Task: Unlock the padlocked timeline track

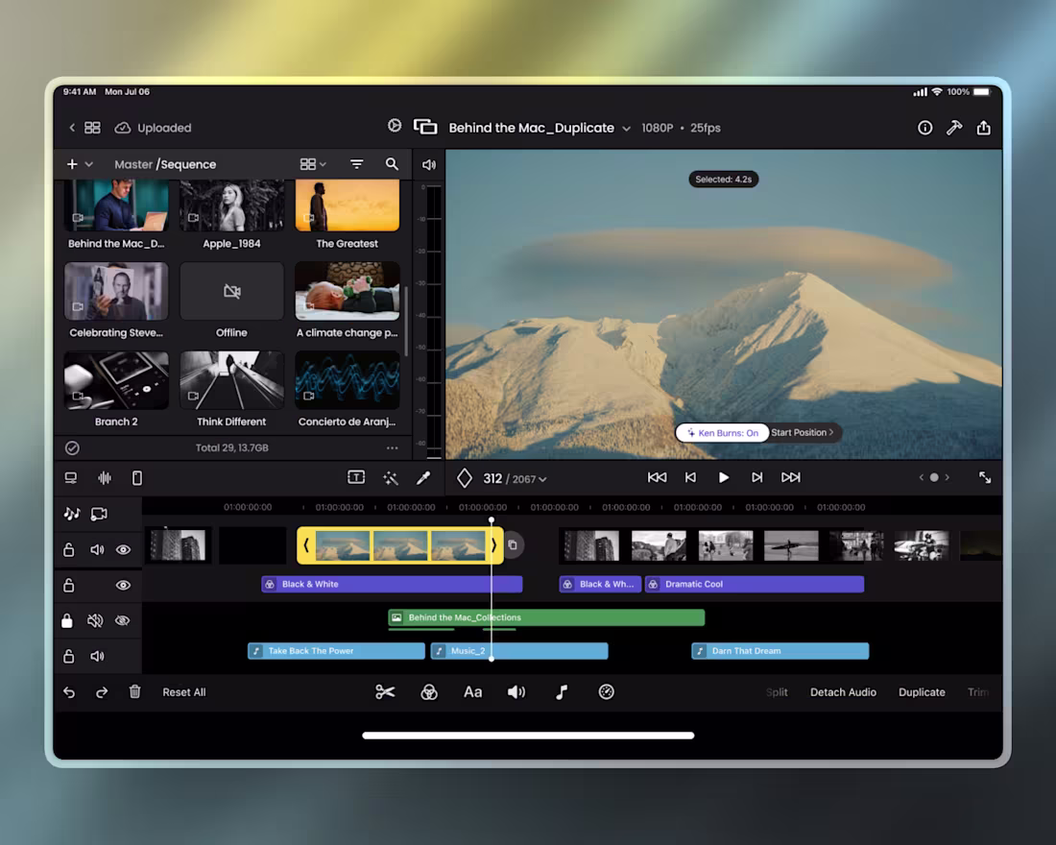Action: pos(68,620)
